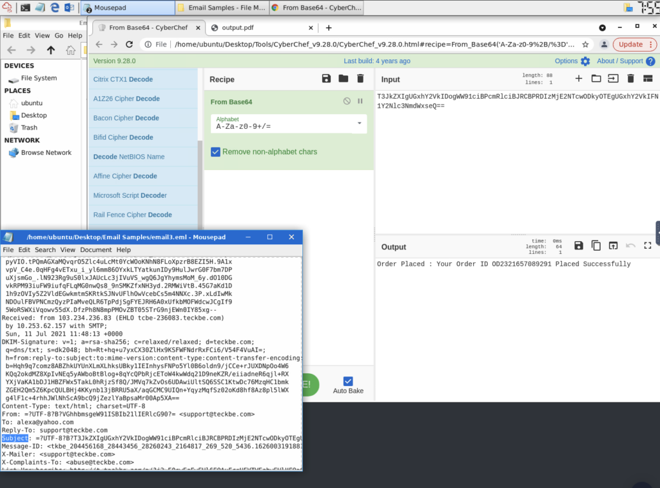660x488 pixels.
Task: Open folder as input icon
Action: coord(596,79)
